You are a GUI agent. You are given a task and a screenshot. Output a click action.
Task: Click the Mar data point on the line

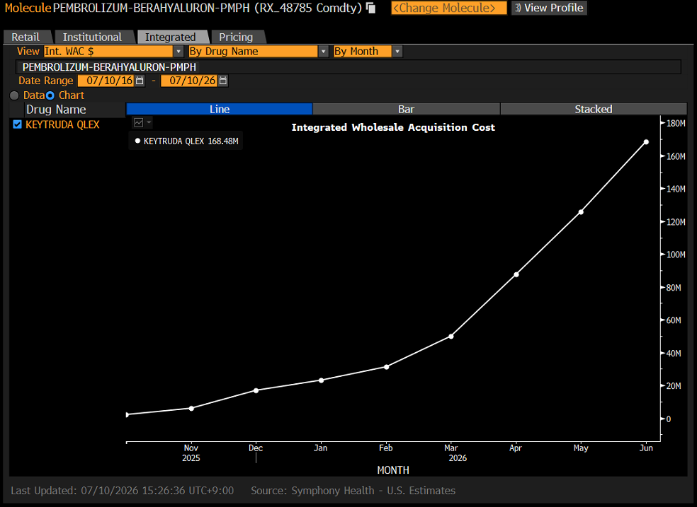(x=451, y=336)
